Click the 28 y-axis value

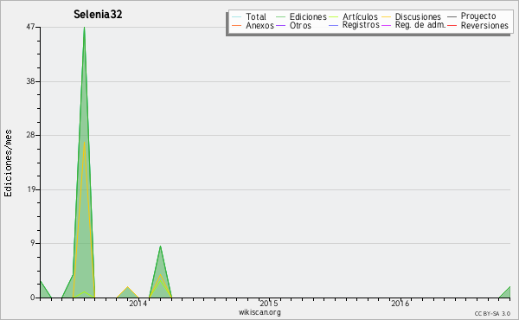click(30, 135)
